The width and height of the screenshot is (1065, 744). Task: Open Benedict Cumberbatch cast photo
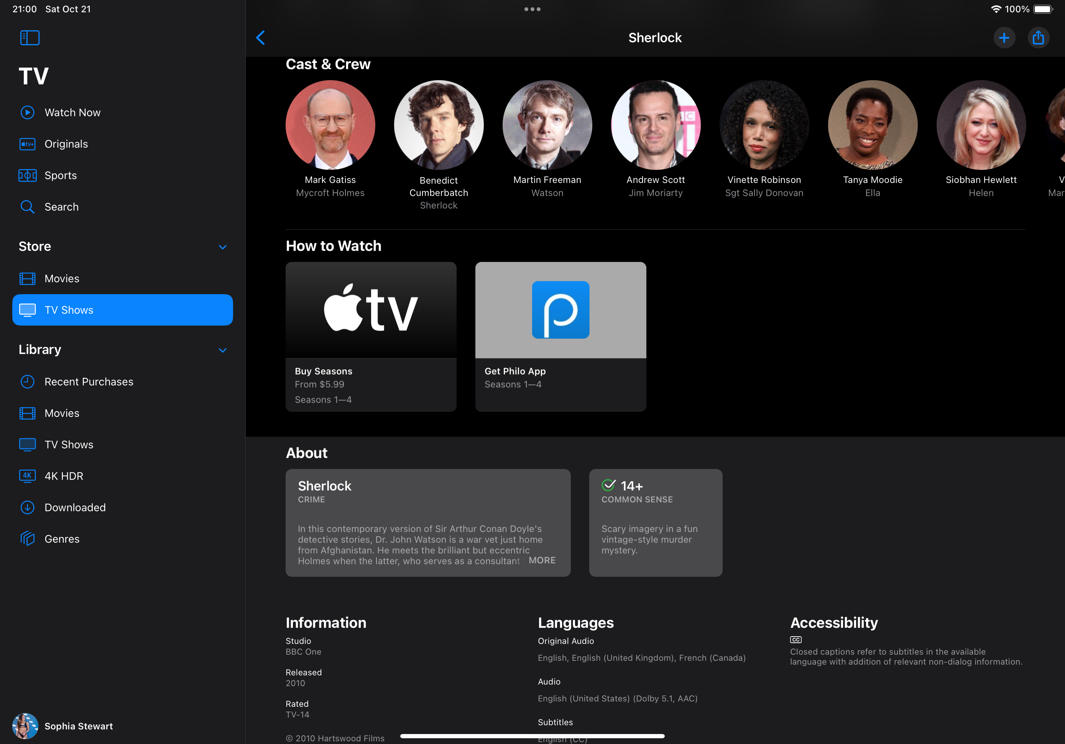coord(439,125)
